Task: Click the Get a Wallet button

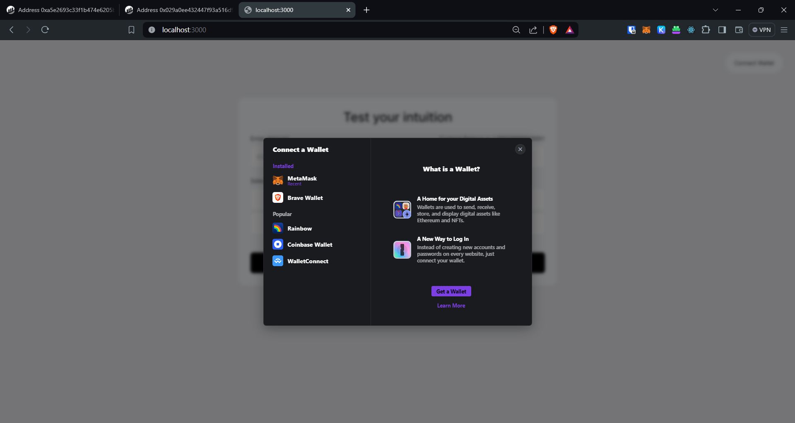Action: click(451, 291)
